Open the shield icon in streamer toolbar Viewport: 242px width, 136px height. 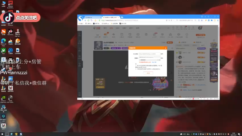pyautogui.click(x=162, y=35)
